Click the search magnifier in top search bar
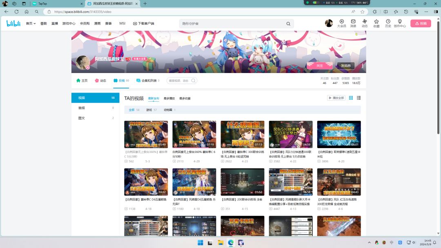This screenshot has height=248, width=441. pos(288,24)
